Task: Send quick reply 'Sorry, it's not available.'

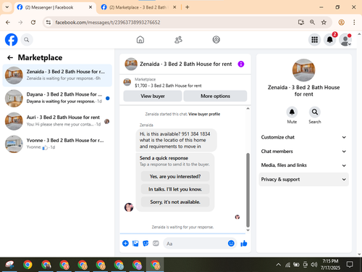Action: [x=175, y=202]
